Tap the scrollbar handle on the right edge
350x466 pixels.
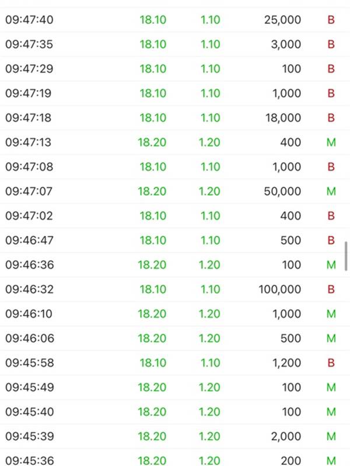coord(346,256)
